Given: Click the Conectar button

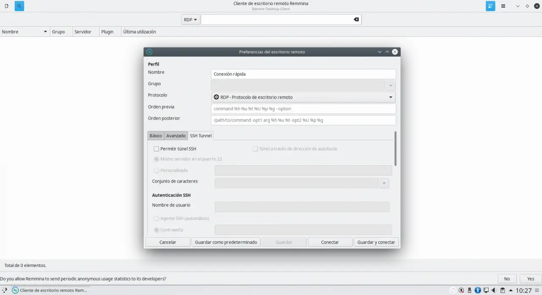Looking at the screenshot, I should coord(330,242).
